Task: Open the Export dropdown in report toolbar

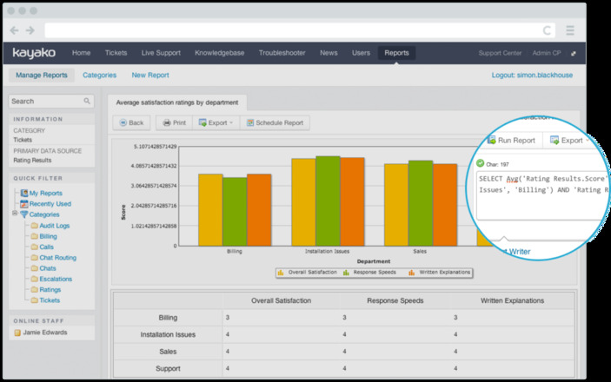Action: click(x=216, y=122)
